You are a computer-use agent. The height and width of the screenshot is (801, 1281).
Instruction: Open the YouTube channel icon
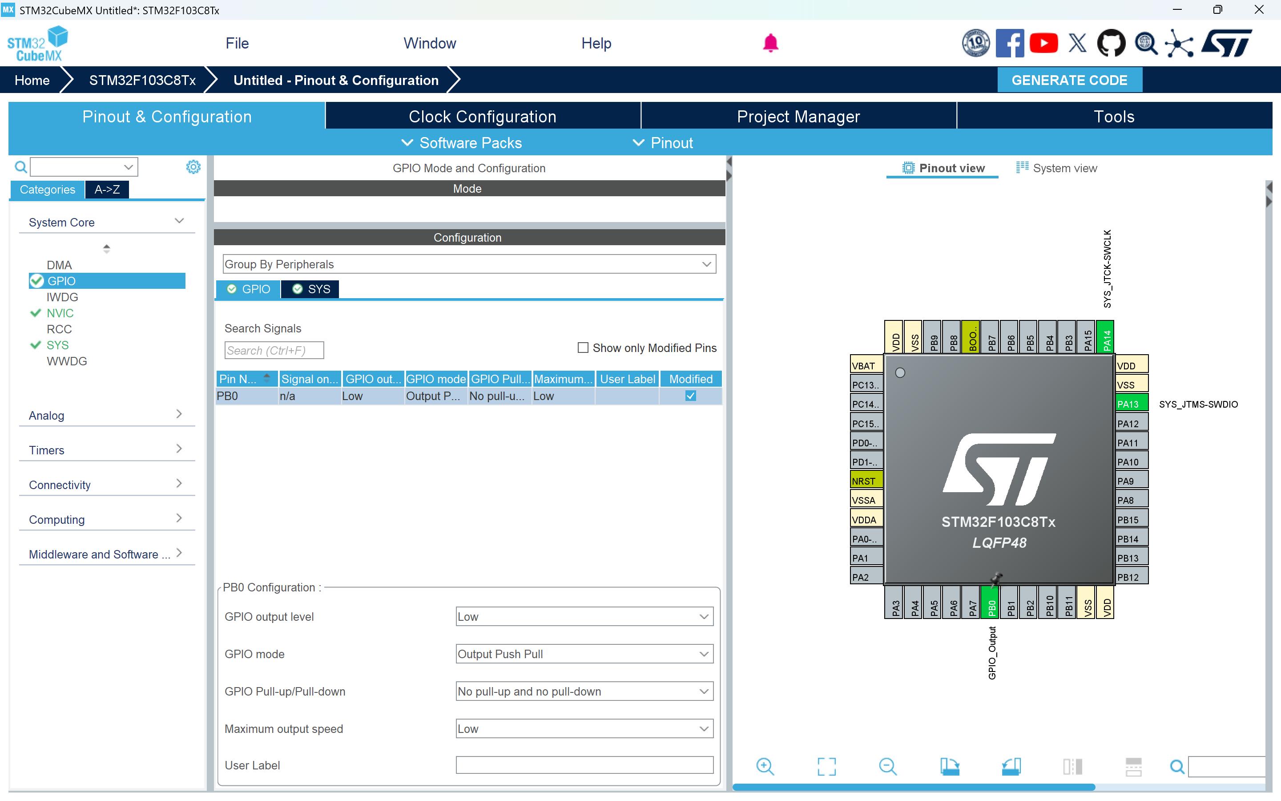coord(1043,43)
